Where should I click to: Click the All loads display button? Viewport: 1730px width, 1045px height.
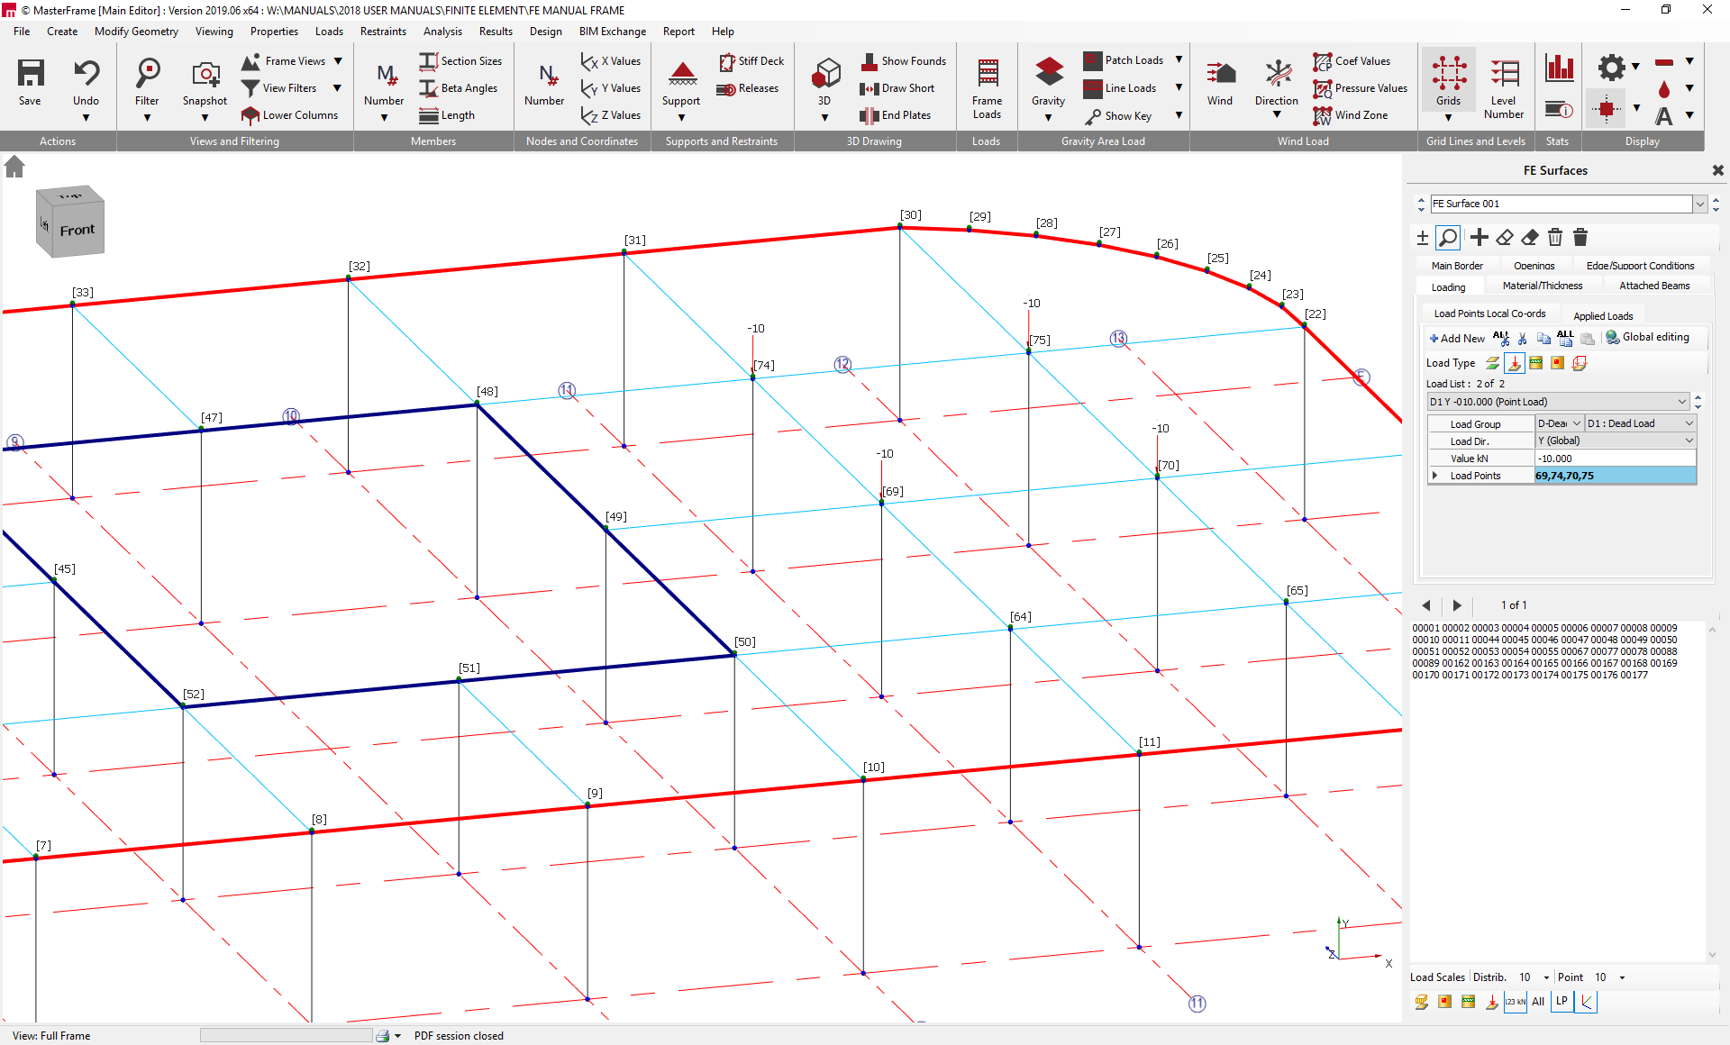[1538, 1002]
